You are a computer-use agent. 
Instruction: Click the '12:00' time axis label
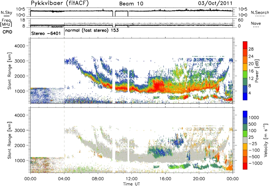[131, 179]
